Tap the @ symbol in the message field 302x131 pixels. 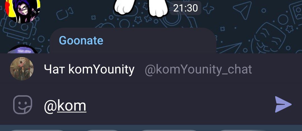(50, 106)
